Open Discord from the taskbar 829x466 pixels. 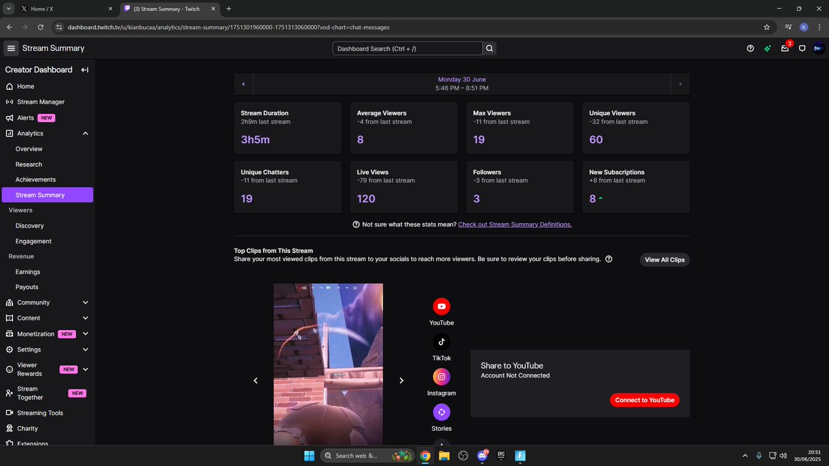(x=483, y=456)
